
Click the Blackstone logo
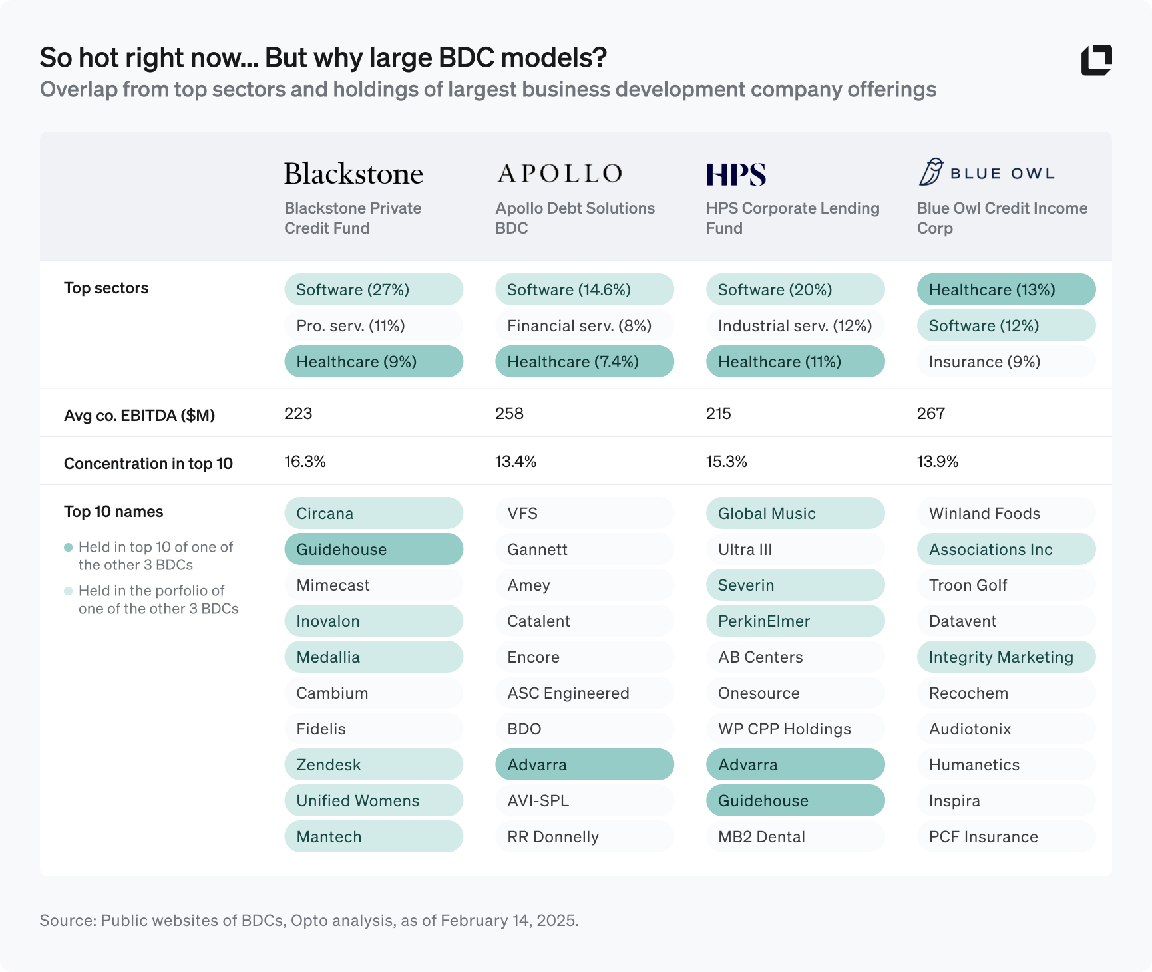click(x=353, y=174)
